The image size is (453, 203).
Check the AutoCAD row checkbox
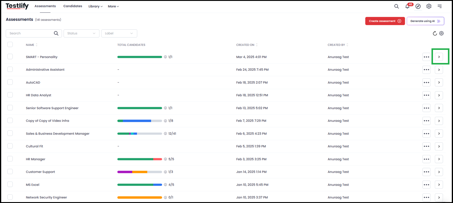(10, 82)
